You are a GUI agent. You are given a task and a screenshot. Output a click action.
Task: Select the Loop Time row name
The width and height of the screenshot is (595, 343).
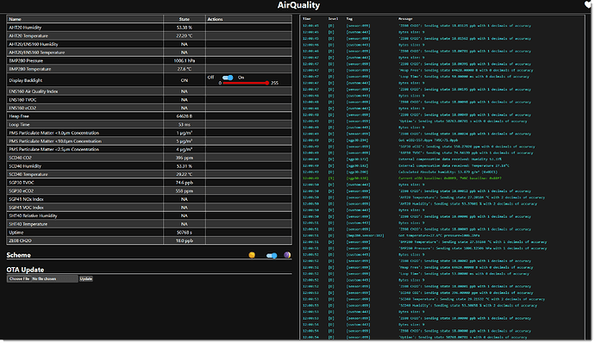[x=19, y=125]
